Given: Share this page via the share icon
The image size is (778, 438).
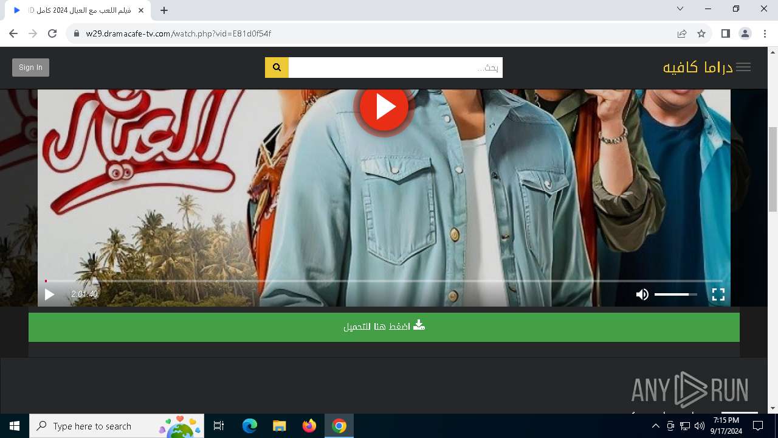Looking at the screenshot, I should [682, 33].
